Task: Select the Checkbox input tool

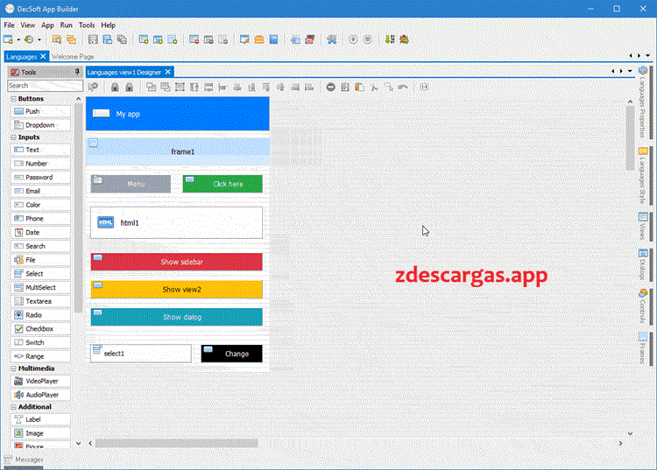Action: pos(40,329)
